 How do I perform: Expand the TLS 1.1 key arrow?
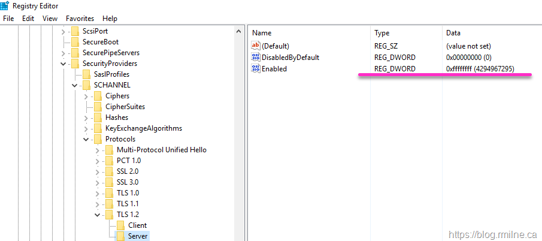(97, 204)
